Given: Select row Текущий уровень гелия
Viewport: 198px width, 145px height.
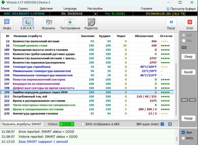Looking at the screenshot, I should pyautogui.click(x=87, y=46).
